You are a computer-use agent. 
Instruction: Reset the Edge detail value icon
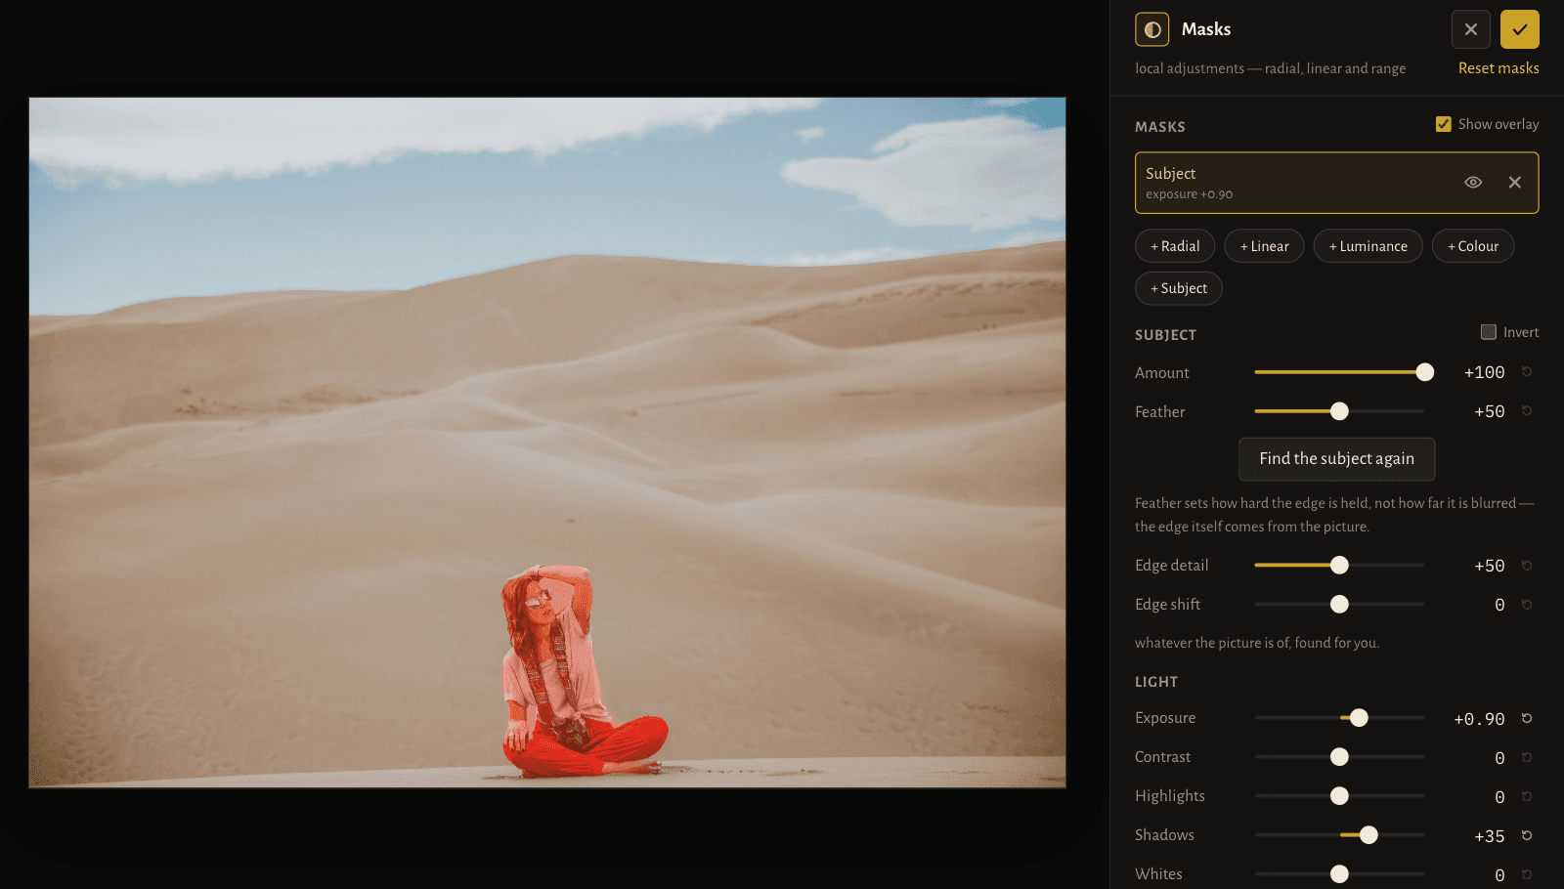1527,566
